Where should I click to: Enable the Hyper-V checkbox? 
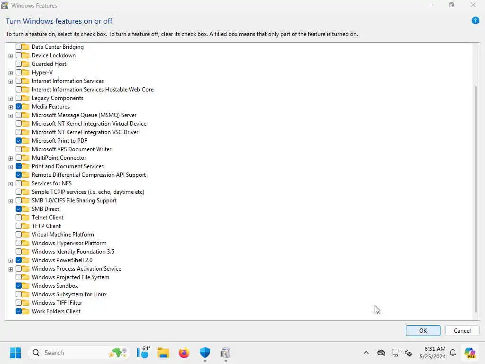(18, 73)
